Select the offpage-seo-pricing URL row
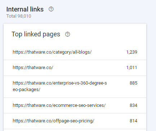Image resolution: width=156 pixels, height=131 pixels. [75, 121]
